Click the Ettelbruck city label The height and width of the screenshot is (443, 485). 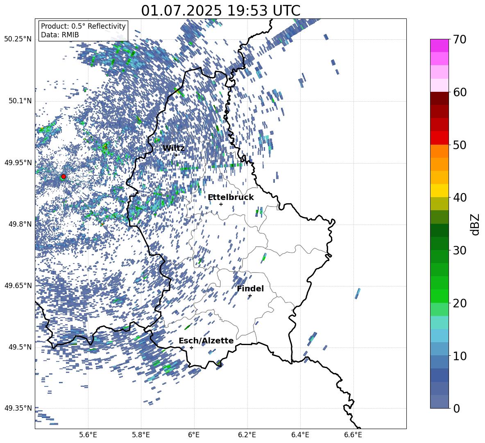tap(231, 198)
